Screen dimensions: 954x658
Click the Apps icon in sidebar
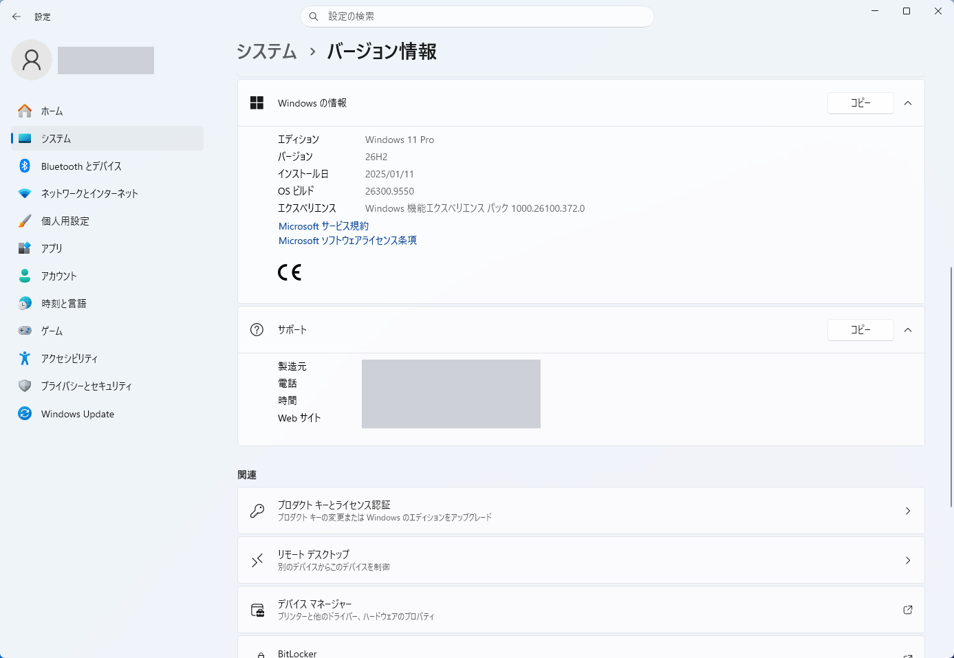[x=25, y=248]
